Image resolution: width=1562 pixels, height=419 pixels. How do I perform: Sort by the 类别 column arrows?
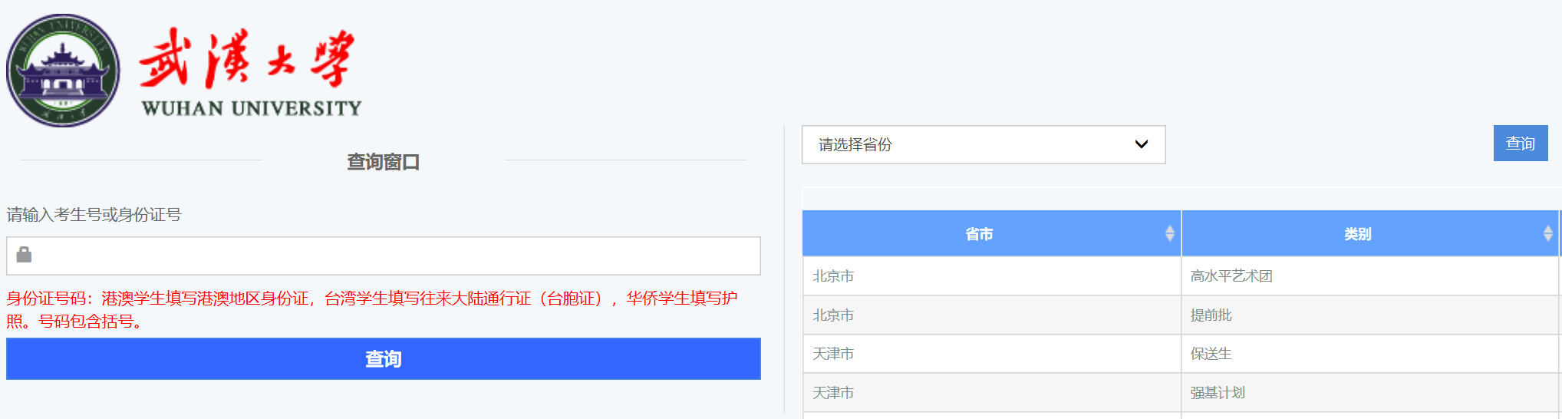(x=1547, y=233)
